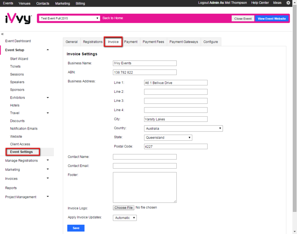Switch to the Registrations tab
The image size is (297, 234).
pos(92,42)
